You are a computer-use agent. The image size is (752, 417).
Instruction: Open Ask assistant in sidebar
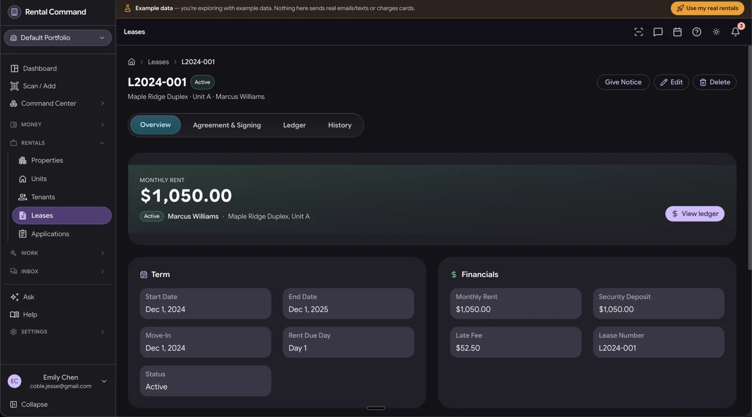click(x=57, y=297)
